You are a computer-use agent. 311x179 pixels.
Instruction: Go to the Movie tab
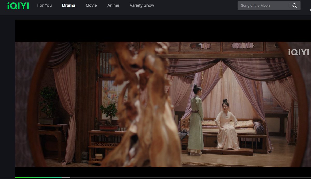click(x=91, y=5)
